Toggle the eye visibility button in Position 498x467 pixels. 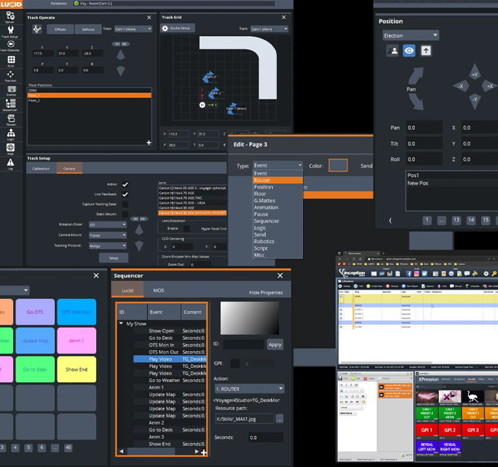tap(409, 51)
